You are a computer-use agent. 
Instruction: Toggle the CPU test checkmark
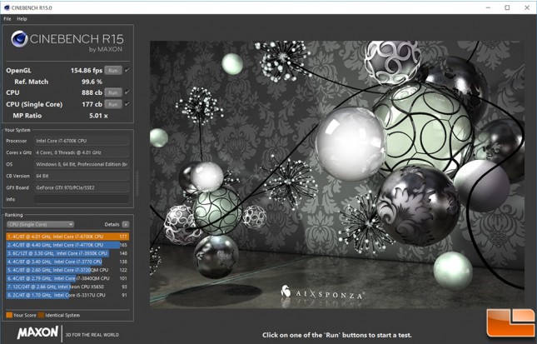127,92
